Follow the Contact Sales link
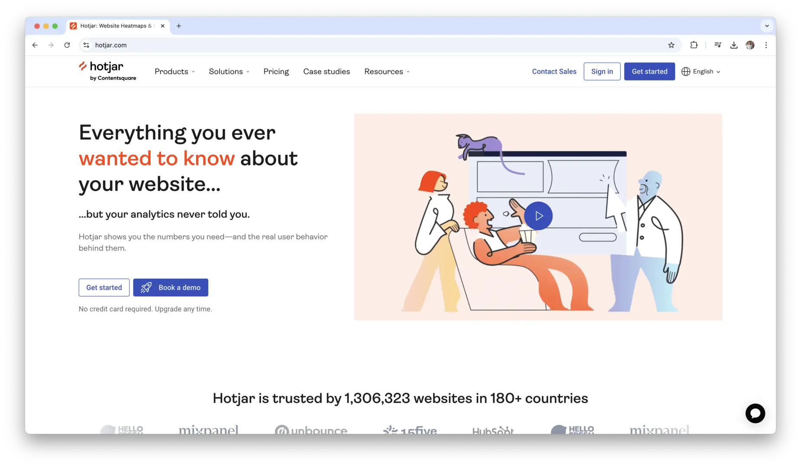 pos(554,72)
